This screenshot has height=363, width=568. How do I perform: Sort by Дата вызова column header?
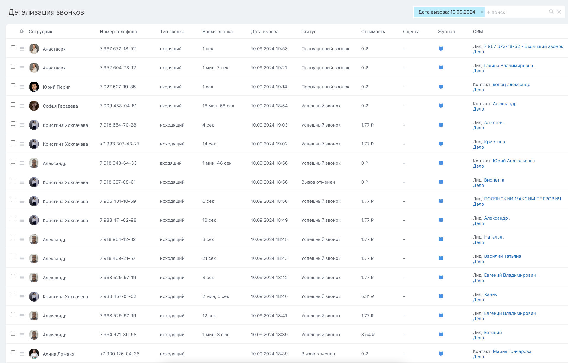click(264, 32)
